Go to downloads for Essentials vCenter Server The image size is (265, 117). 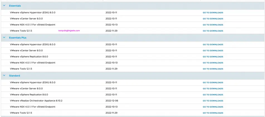[213, 19]
